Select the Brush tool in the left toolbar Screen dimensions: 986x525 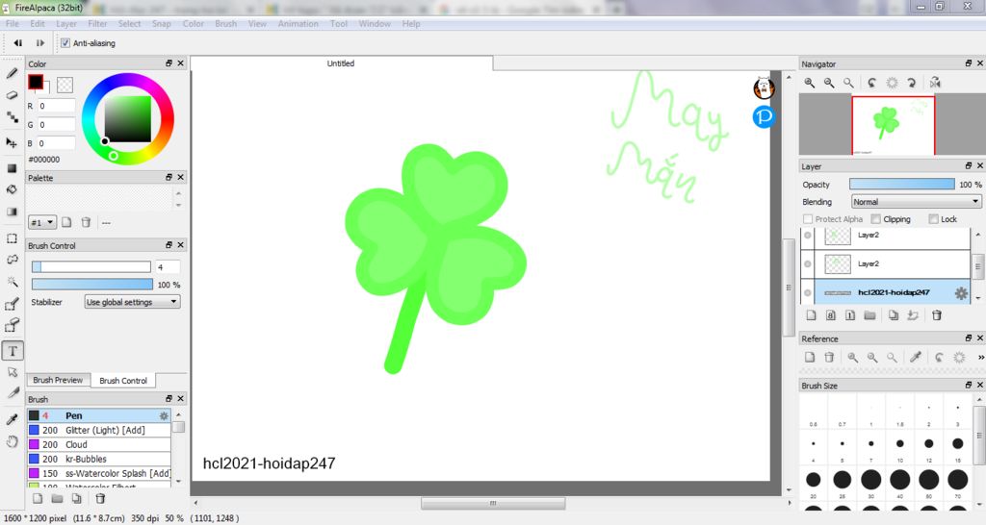click(x=12, y=73)
